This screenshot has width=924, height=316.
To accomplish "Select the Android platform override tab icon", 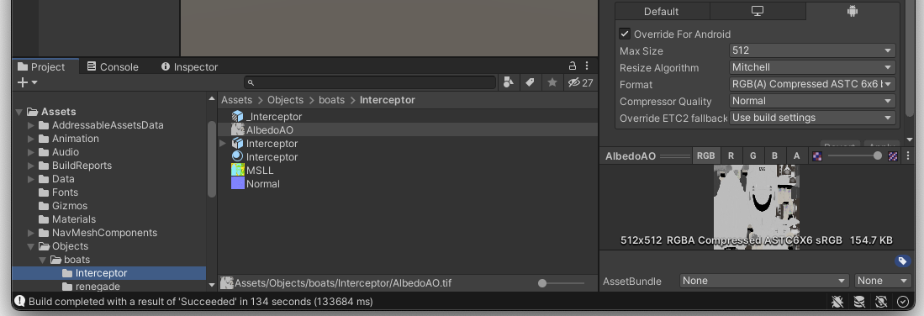I will pyautogui.click(x=852, y=11).
